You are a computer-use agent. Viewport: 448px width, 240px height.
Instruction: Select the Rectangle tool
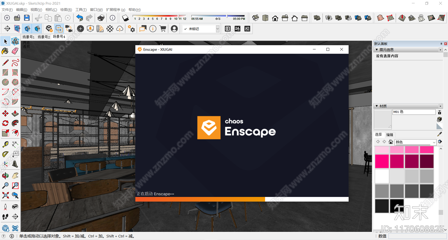tap(5, 72)
